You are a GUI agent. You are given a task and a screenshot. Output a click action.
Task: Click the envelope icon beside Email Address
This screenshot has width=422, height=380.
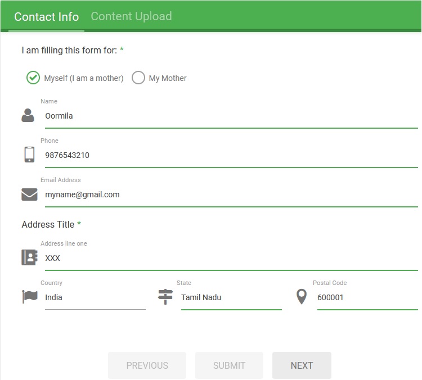[29, 194]
